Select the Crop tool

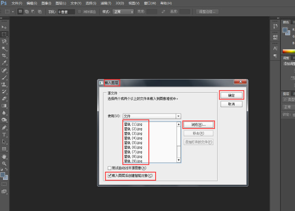(4, 56)
